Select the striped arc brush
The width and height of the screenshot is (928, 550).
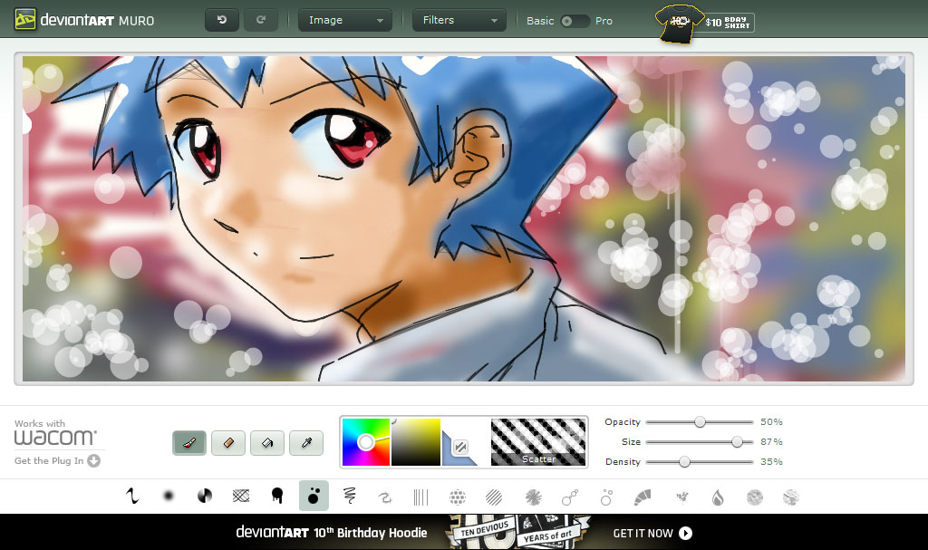[x=643, y=497]
